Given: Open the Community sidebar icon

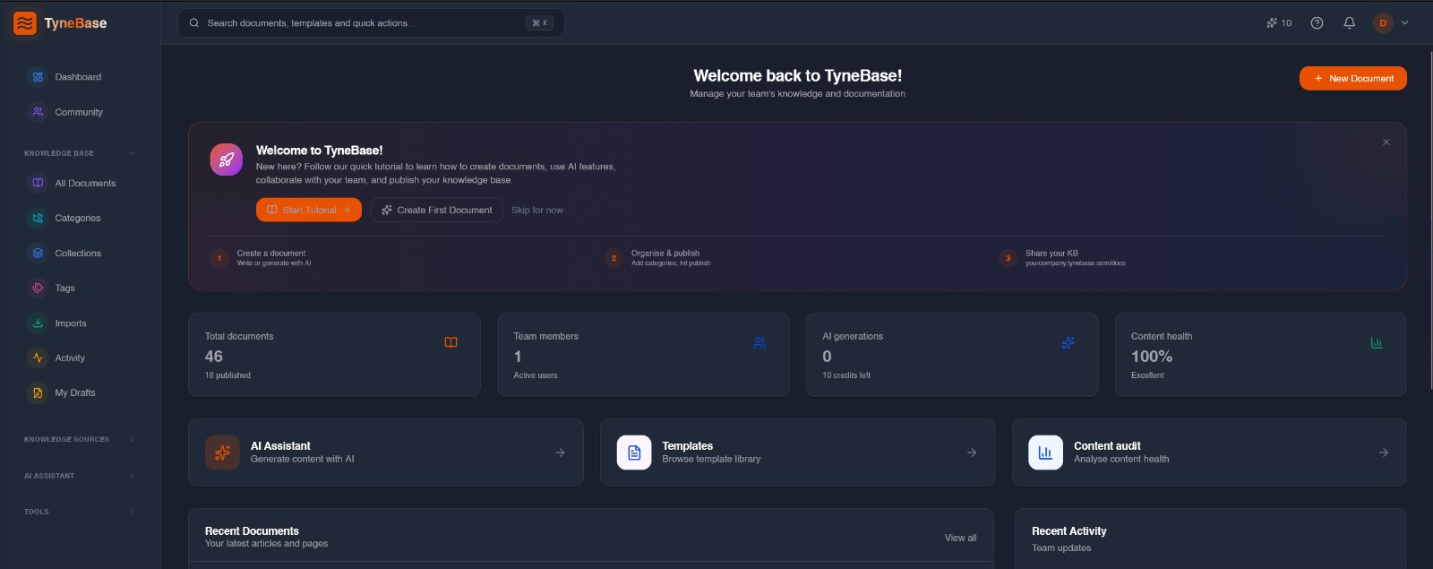Looking at the screenshot, I should 38,112.
